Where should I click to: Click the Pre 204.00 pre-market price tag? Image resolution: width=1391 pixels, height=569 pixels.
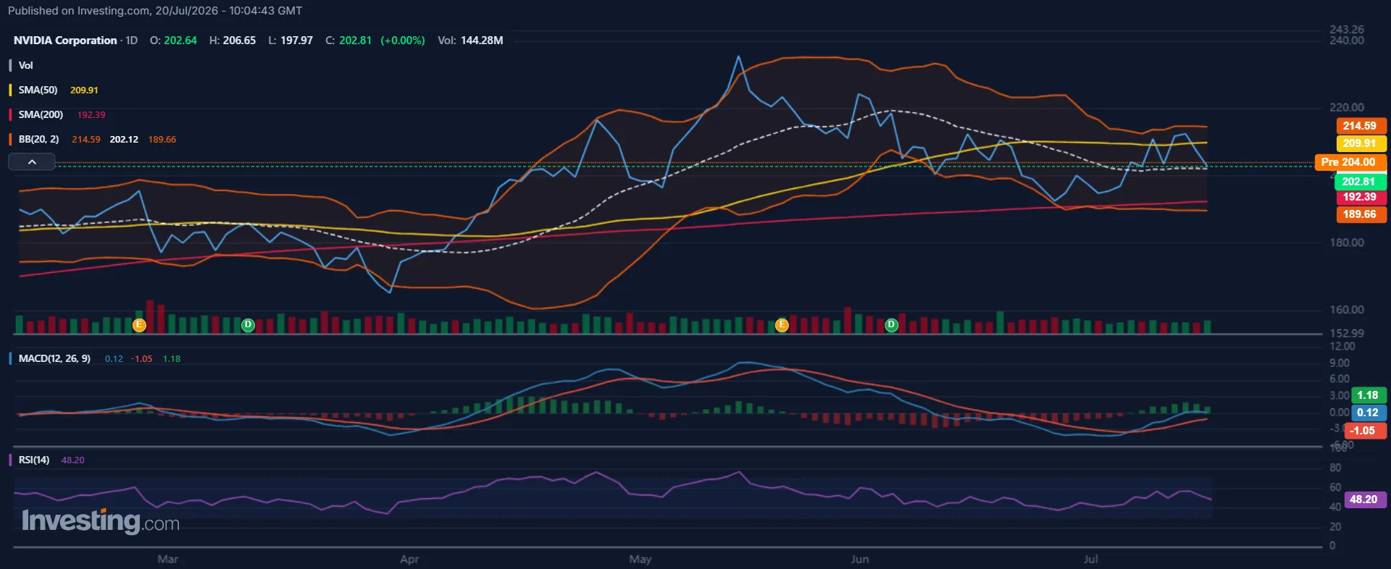click(x=1350, y=162)
